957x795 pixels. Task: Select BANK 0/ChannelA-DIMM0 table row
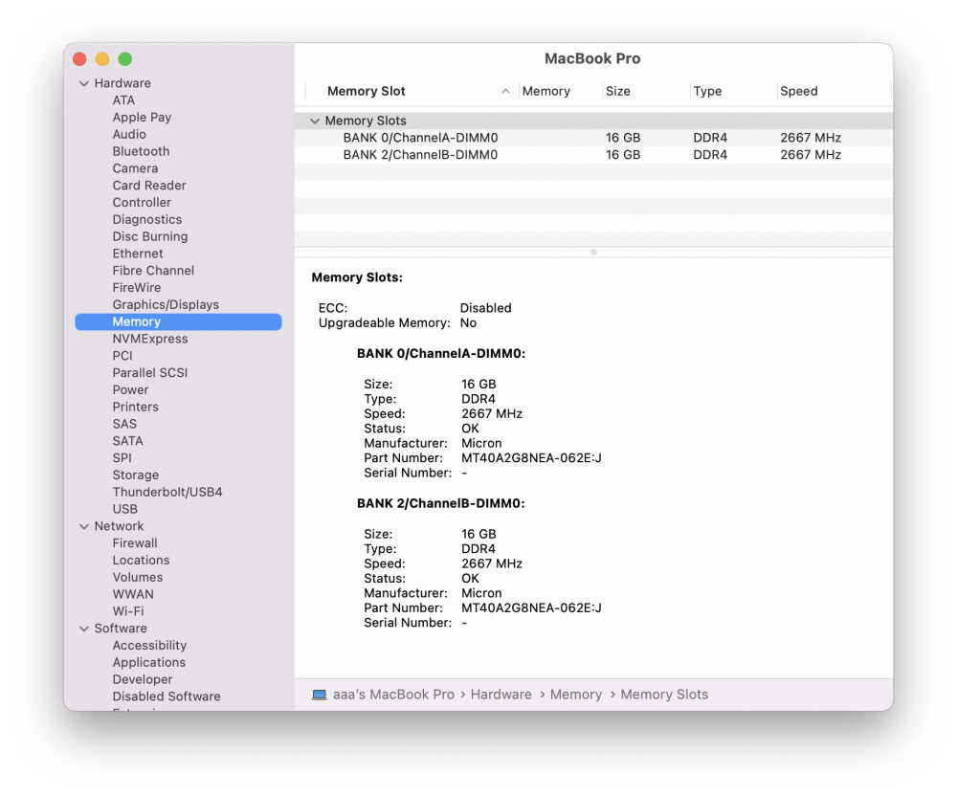click(x=593, y=138)
